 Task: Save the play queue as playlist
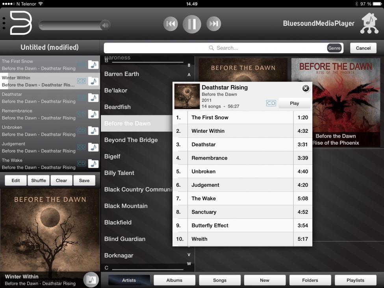pyautogui.click(x=84, y=180)
